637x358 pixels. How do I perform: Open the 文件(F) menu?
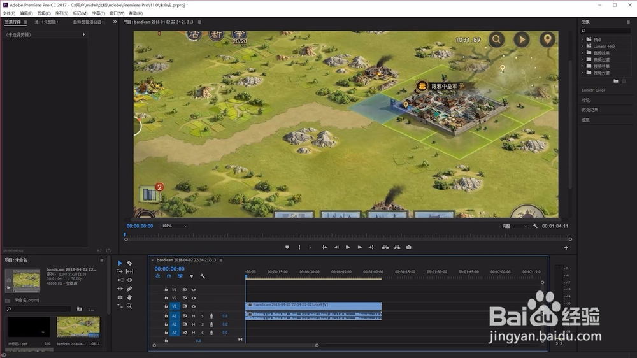pyautogui.click(x=9, y=13)
